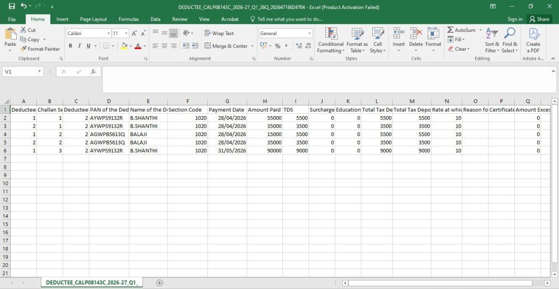The height and width of the screenshot is (289, 559).
Task: Click the Paste clipboard icon
Action: pos(10,35)
